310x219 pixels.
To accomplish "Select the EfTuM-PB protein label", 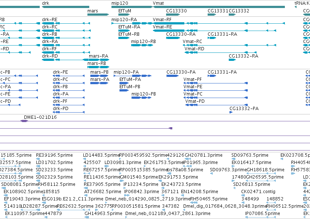I will (130, 87).
